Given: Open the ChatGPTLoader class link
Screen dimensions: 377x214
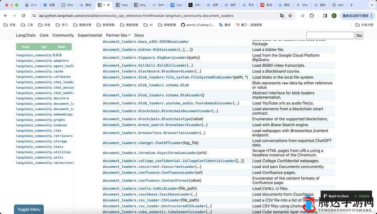Looking at the screenshot, I should [143, 143].
